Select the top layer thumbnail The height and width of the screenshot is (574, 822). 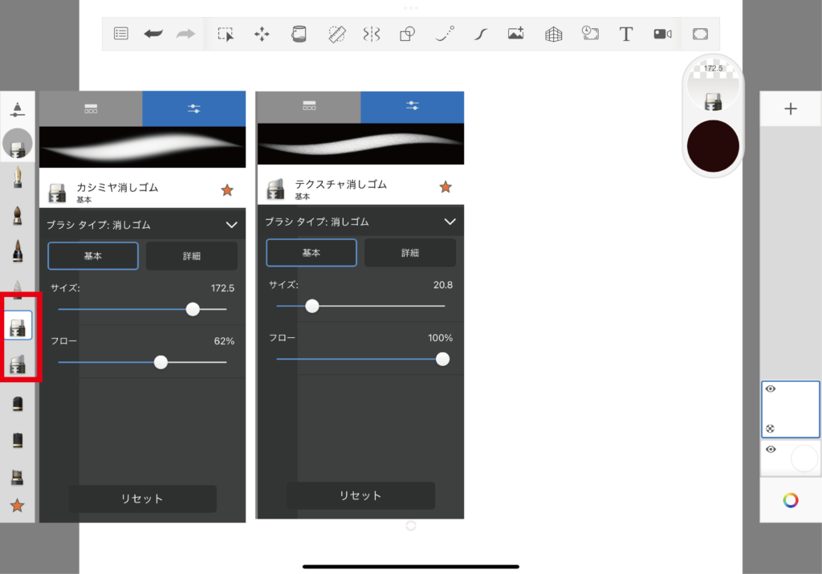tap(791, 409)
